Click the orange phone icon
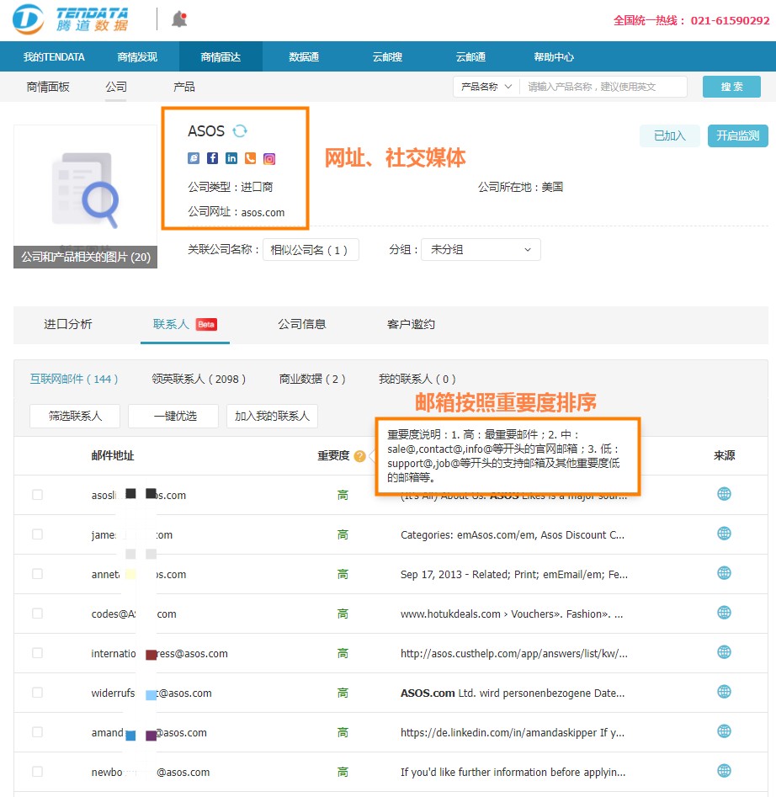Screen dimensions: 776x797 [250, 158]
